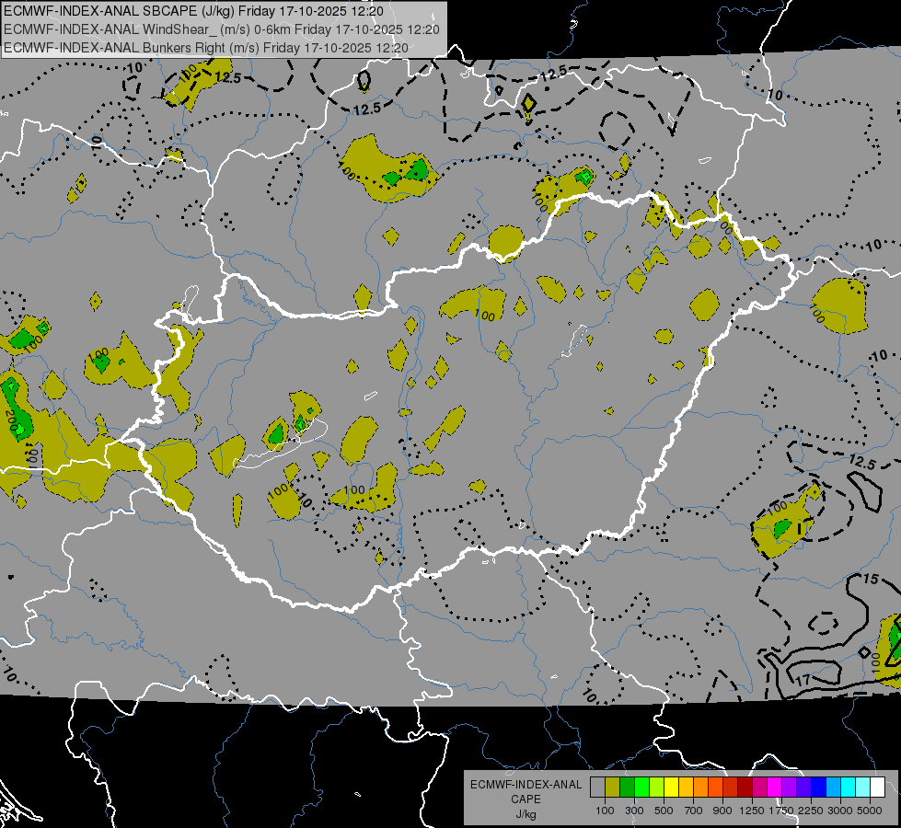Click the 500 legend value

664,811
